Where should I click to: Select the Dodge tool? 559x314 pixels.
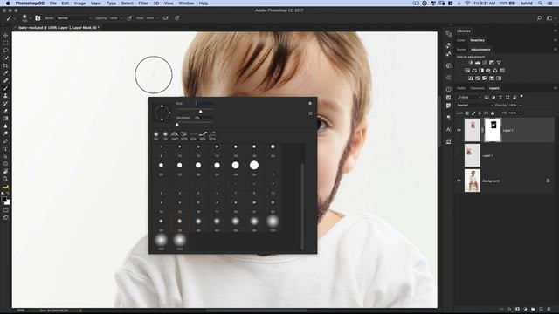coord(5,133)
